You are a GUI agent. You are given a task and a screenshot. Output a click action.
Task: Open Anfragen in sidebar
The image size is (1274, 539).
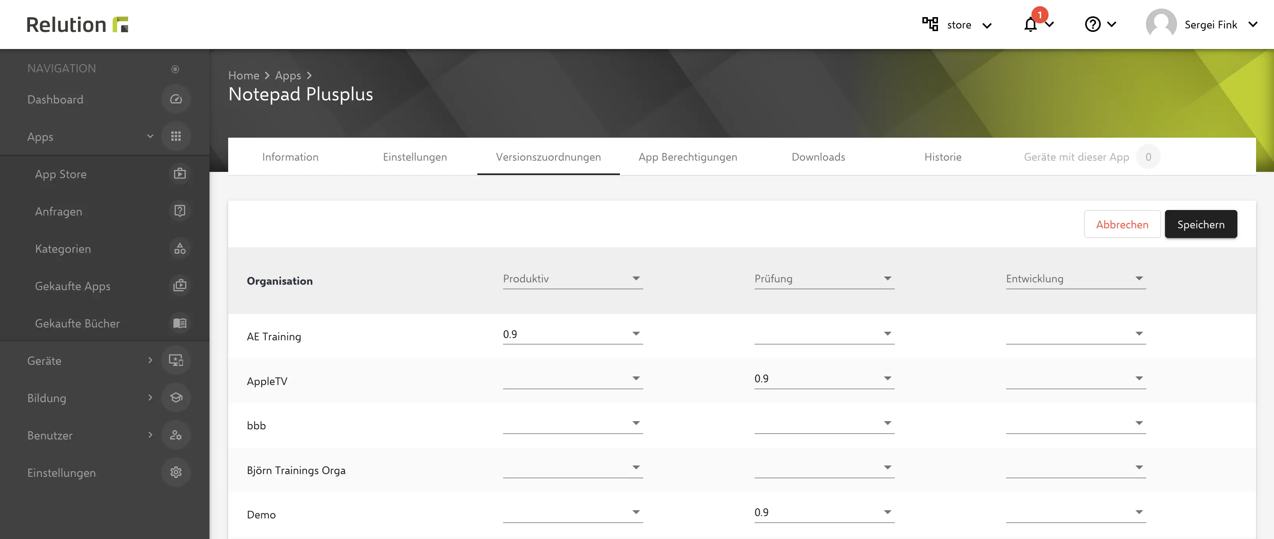point(58,212)
